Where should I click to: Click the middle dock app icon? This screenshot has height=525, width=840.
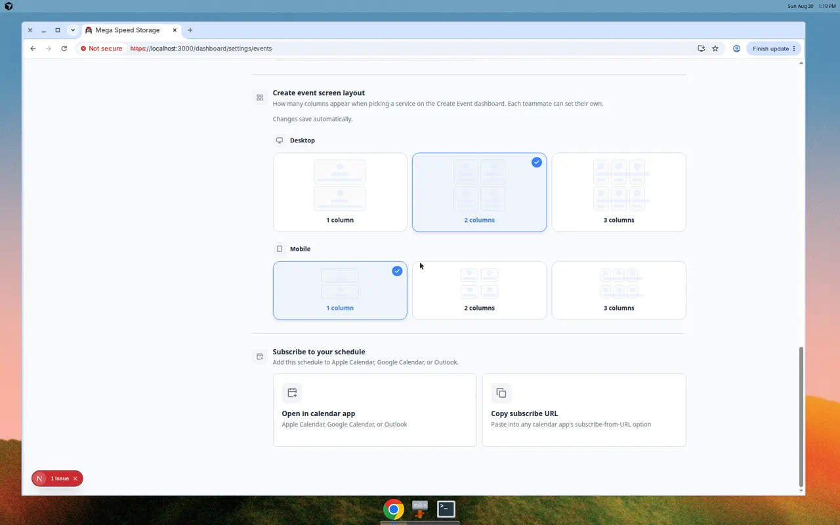420,509
